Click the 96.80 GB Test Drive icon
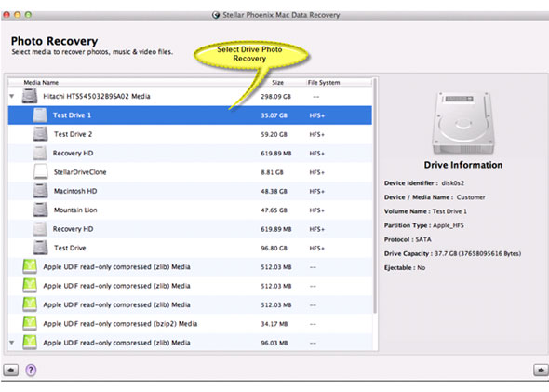 click(x=40, y=248)
